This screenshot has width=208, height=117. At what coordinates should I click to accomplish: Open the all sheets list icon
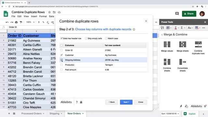coord(14,113)
